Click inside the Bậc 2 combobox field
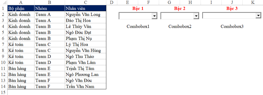 tap(177, 16)
